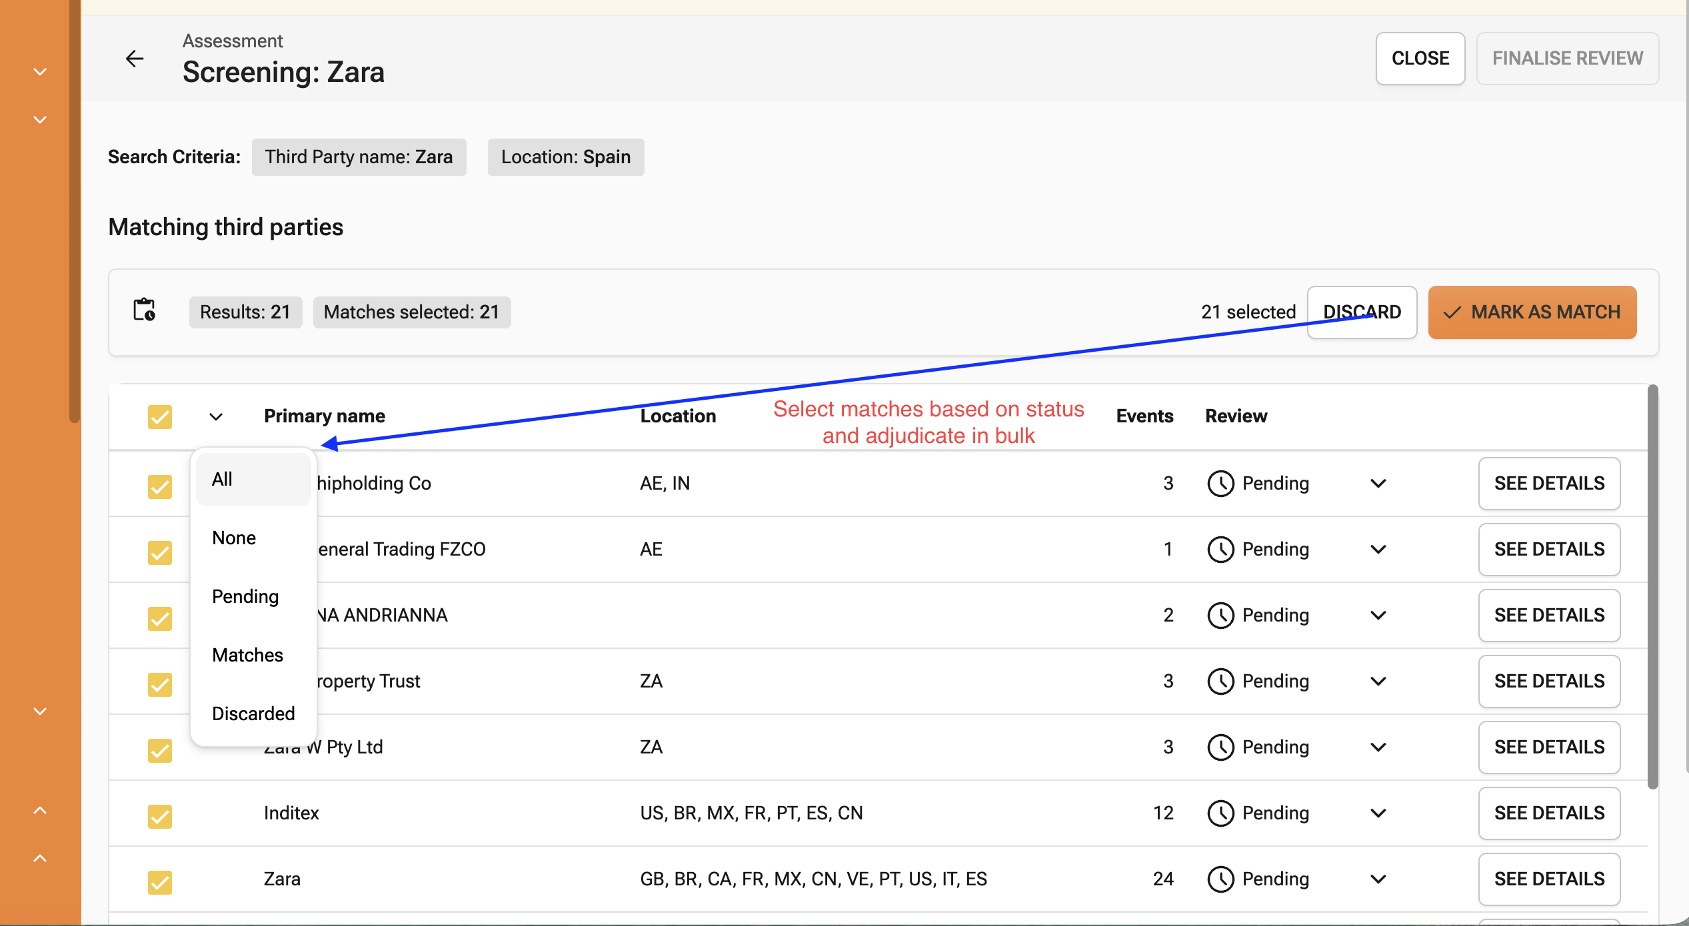
Task: Deselect the Inditex row checkbox
Action: [160, 816]
